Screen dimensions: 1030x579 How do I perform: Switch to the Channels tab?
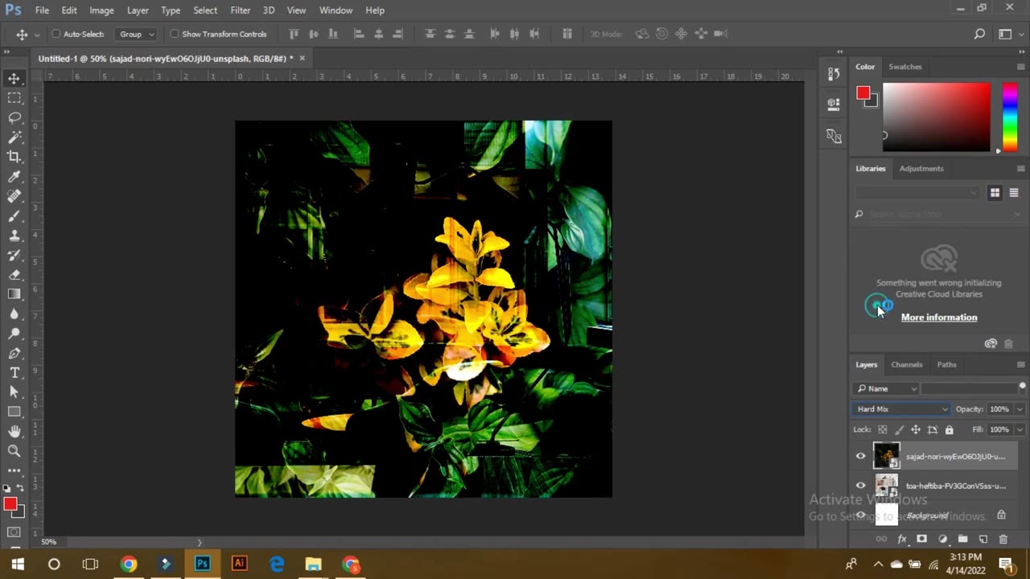(x=906, y=364)
